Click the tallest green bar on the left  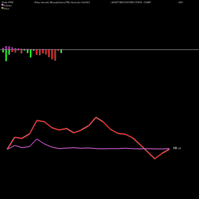pos(6,55)
